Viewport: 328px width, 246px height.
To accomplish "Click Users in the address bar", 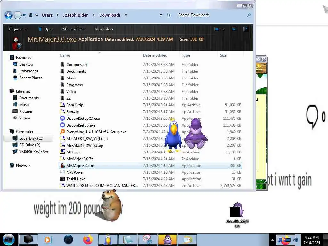I will 47,15.
